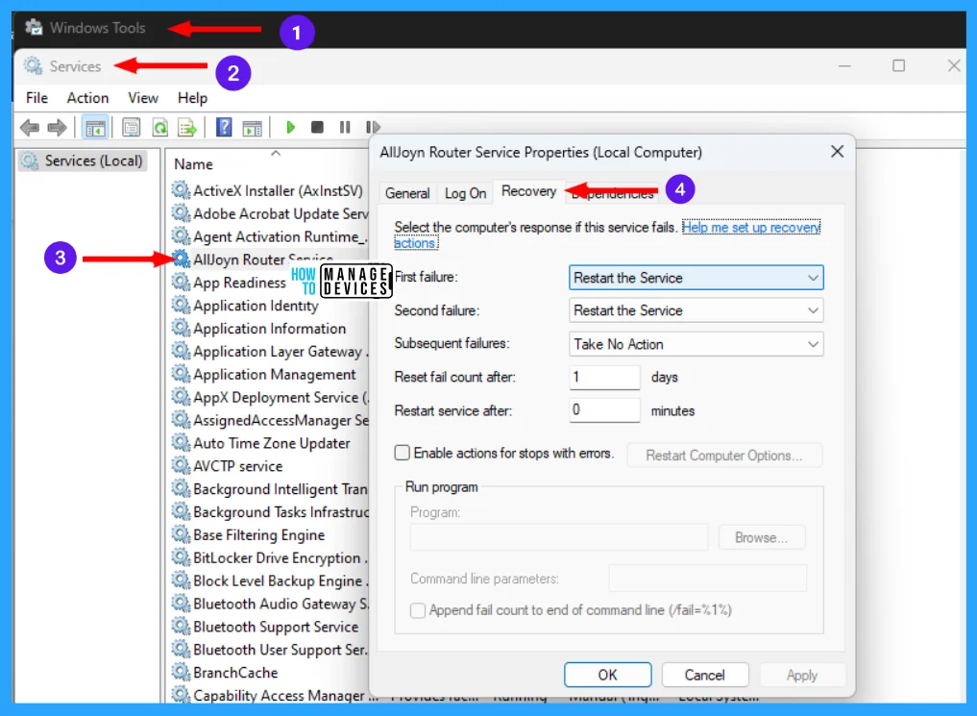This screenshot has height=716, width=977.
Task: Click gear icon beside Application Management
Action: click(x=181, y=374)
